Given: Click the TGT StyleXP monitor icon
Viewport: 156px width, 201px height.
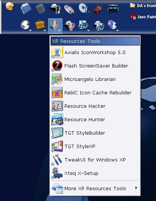Looking at the screenshot, I should point(57,146).
